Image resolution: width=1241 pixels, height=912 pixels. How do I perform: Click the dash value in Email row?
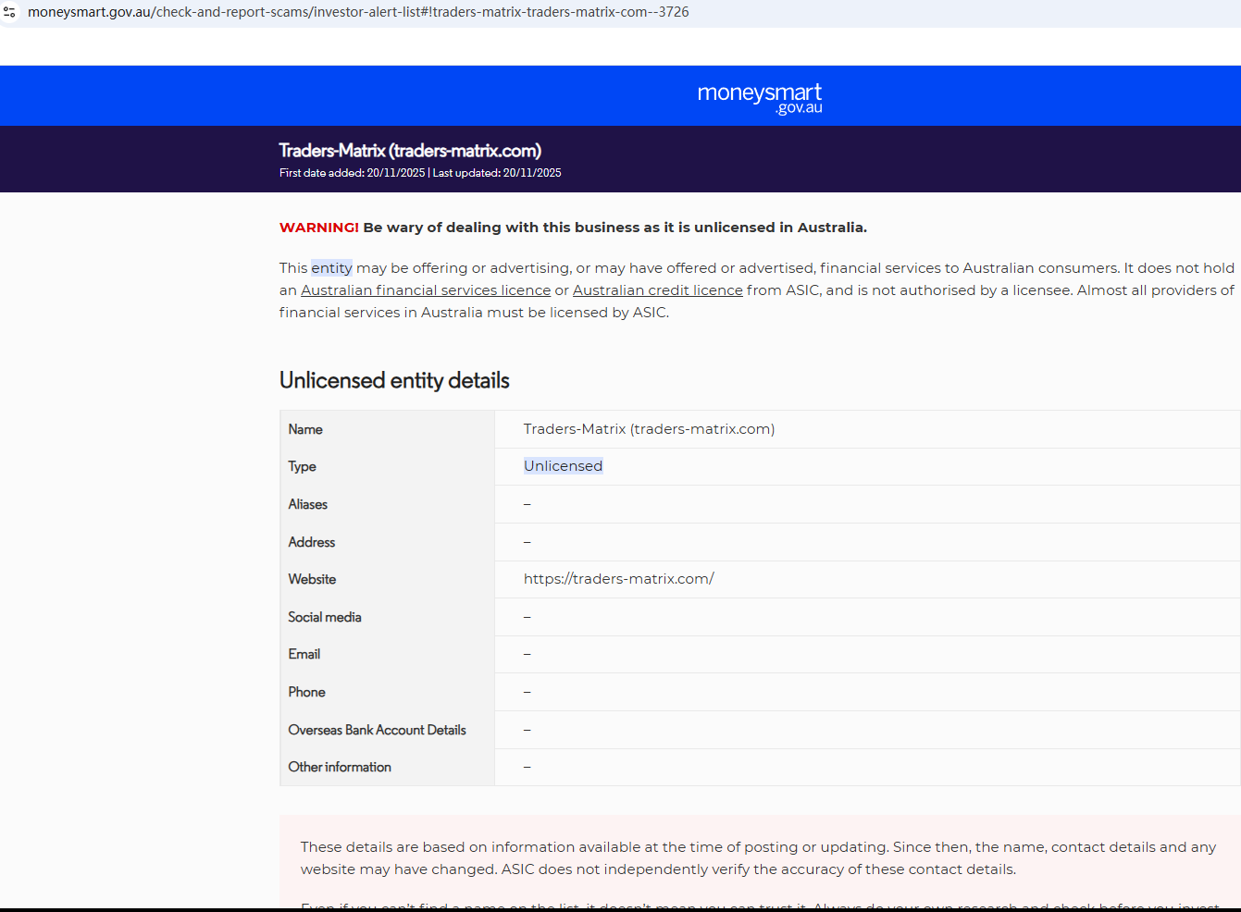tap(527, 654)
